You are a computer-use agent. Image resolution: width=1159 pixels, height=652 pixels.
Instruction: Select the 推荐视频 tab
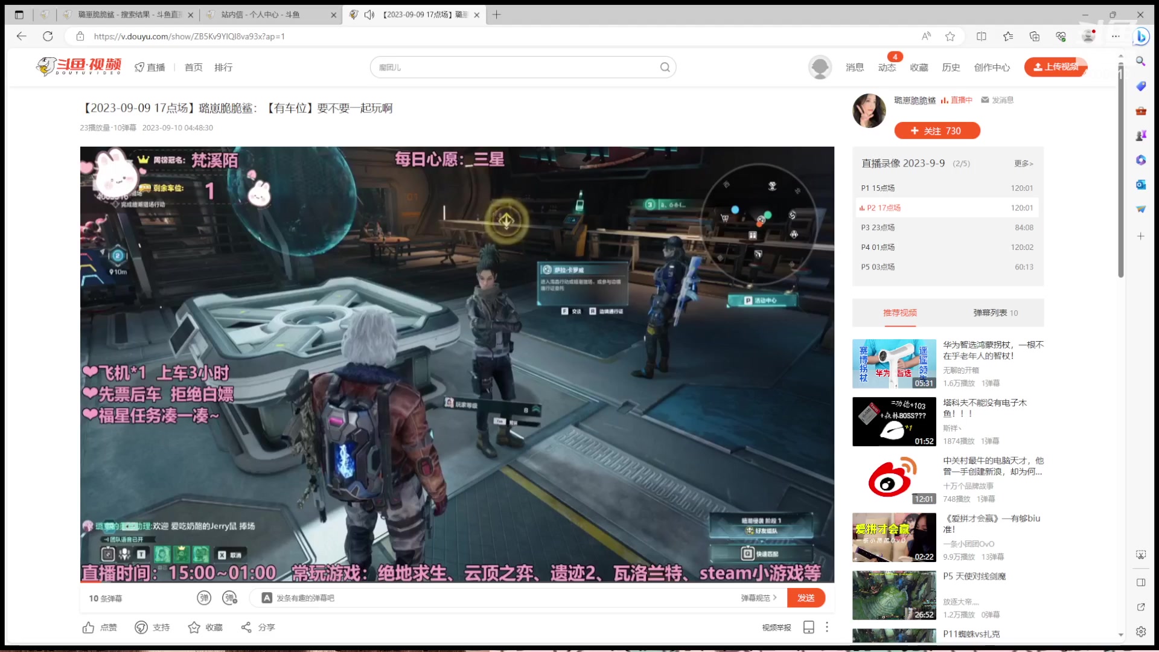[x=899, y=313]
